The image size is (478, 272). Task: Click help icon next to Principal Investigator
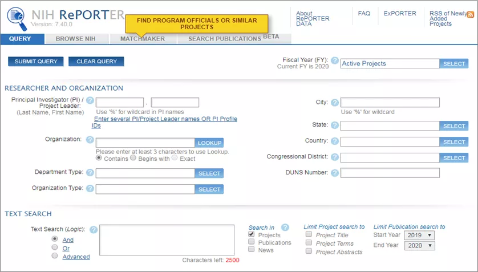click(x=90, y=100)
